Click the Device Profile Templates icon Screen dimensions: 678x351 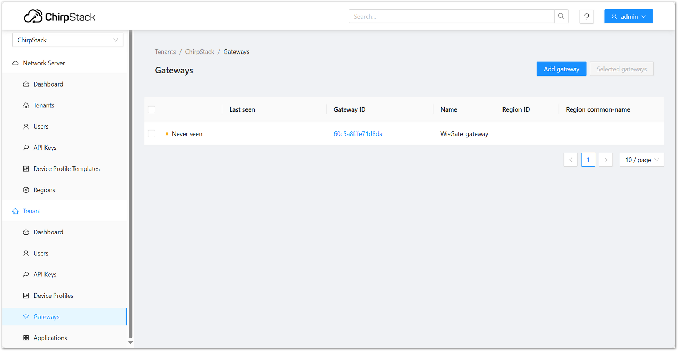26,169
